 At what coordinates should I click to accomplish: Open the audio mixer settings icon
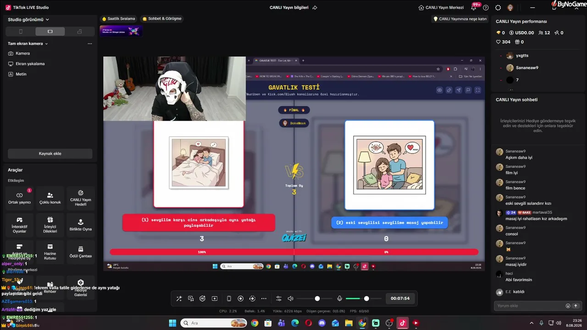point(278,298)
